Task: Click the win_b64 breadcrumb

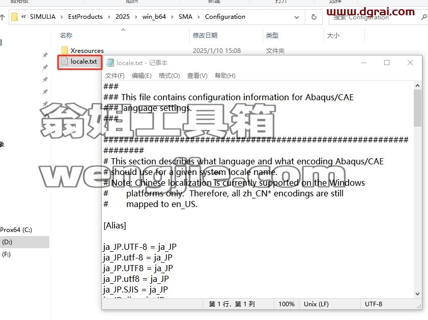Action: tap(154, 17)
